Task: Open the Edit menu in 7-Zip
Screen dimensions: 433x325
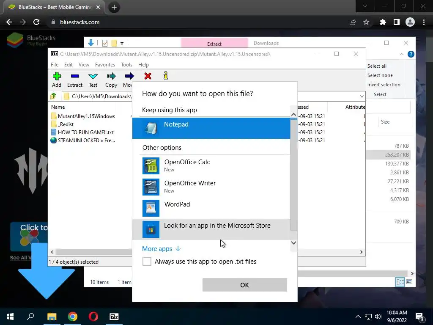Action: coord(69,65)
